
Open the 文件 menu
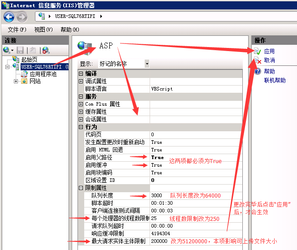coord(17,30)
